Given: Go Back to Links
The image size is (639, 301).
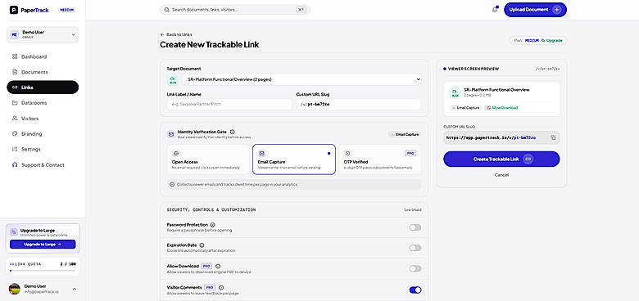Looking at the screenshot, I should (176, 34).
